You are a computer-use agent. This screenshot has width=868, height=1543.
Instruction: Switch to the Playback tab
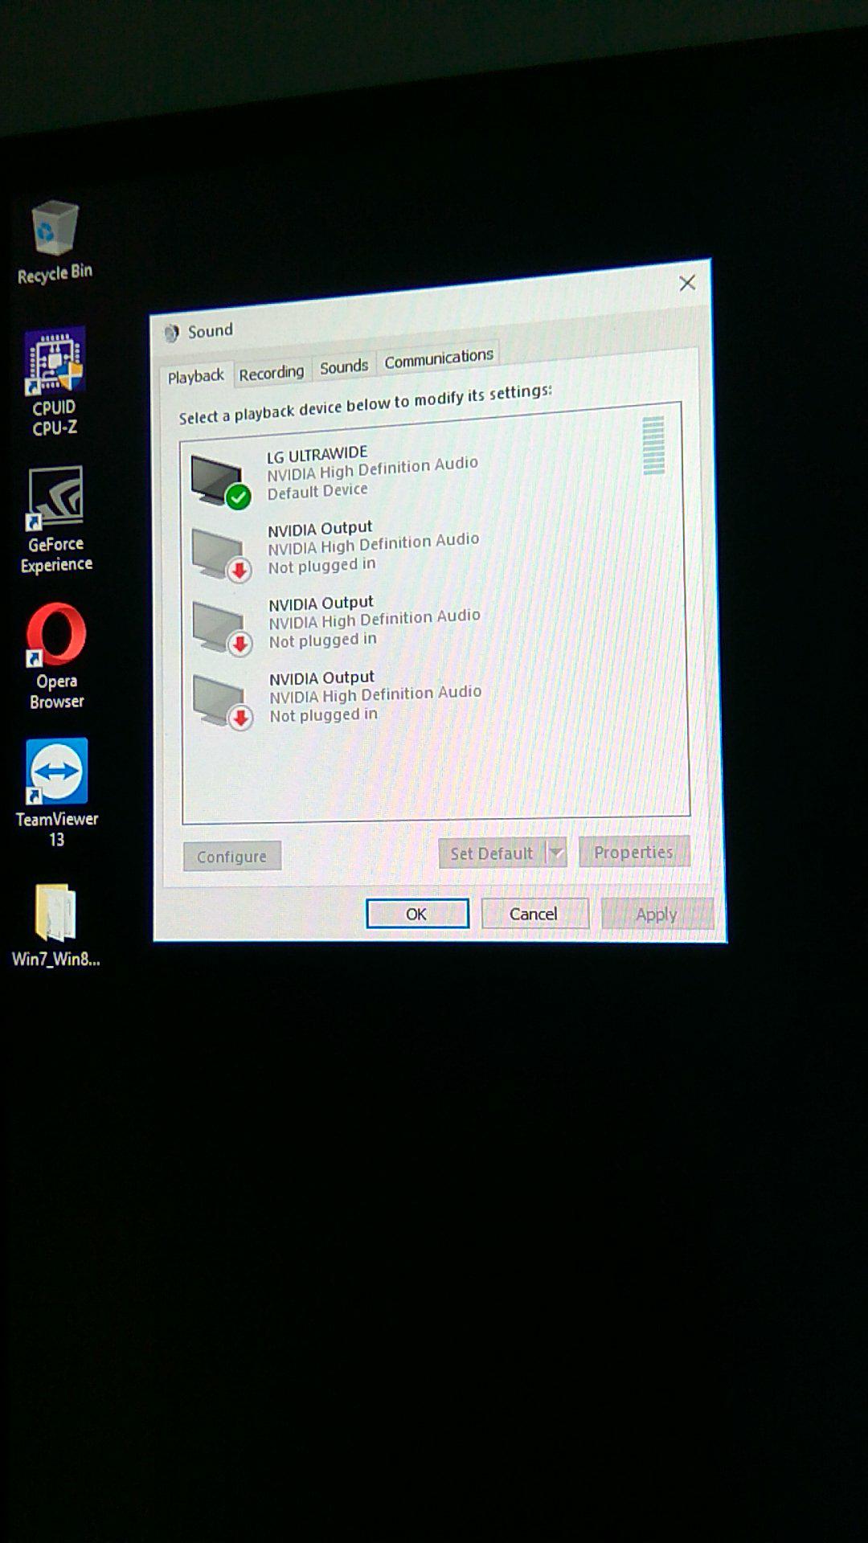[x=195, y=376]
